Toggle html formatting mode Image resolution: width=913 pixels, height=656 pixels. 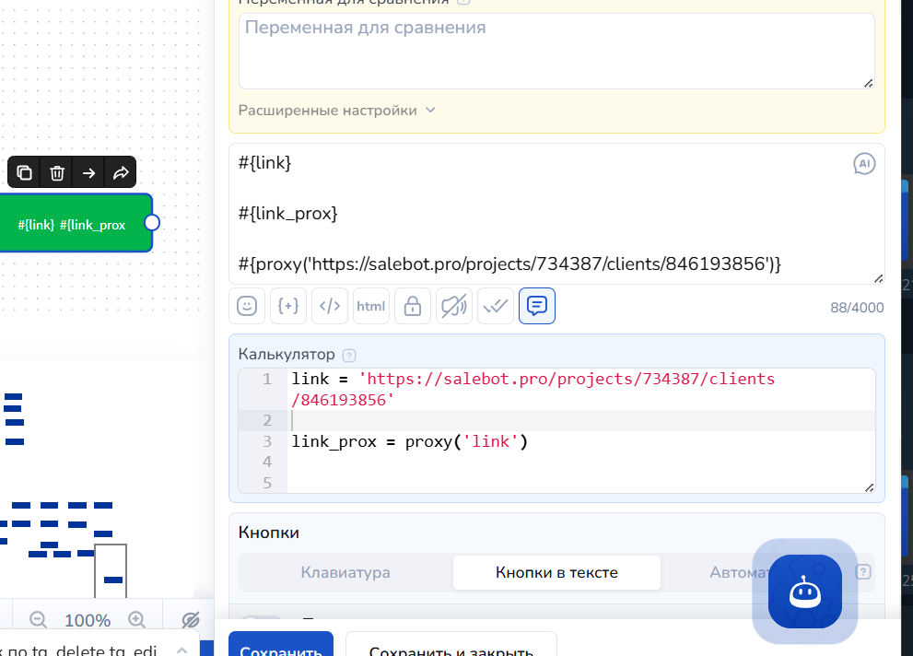371,306
